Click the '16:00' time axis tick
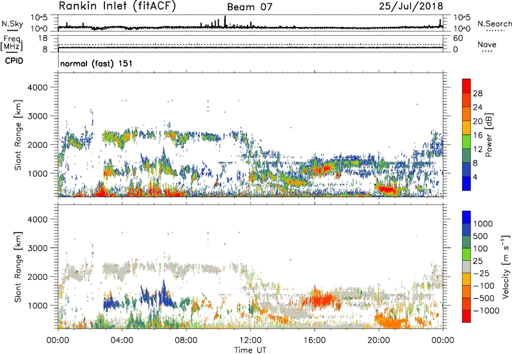 tap(314, 341)
